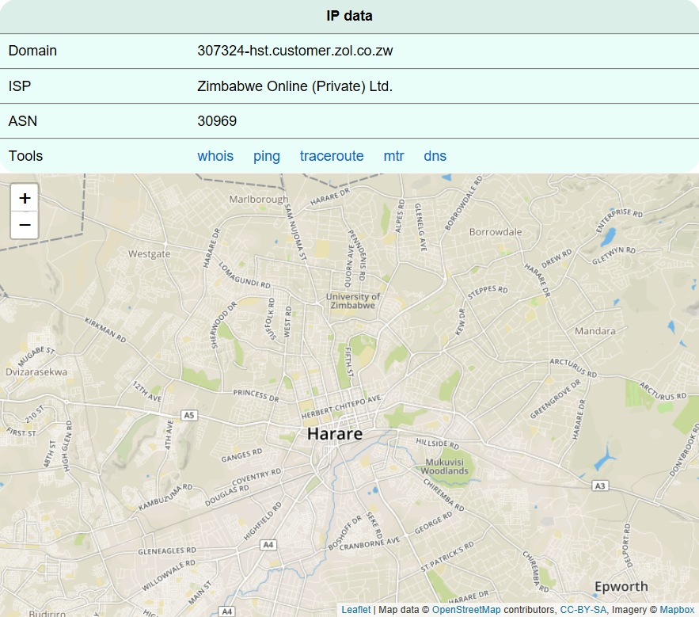Image resolution: width=699 pixels, height=617 pixels.
Task: Click the Willowvale Rd road label
Action: click(169, 575)
